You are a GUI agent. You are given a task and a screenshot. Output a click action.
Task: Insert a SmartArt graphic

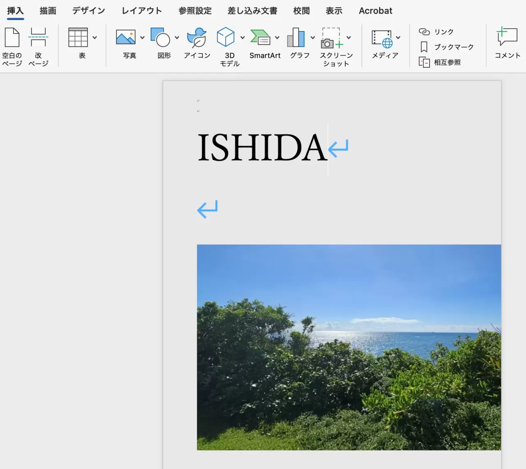(x=261, y=38)
